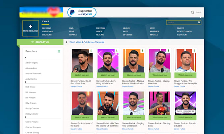
Task: Open the Healing topic
Action: 100,35
